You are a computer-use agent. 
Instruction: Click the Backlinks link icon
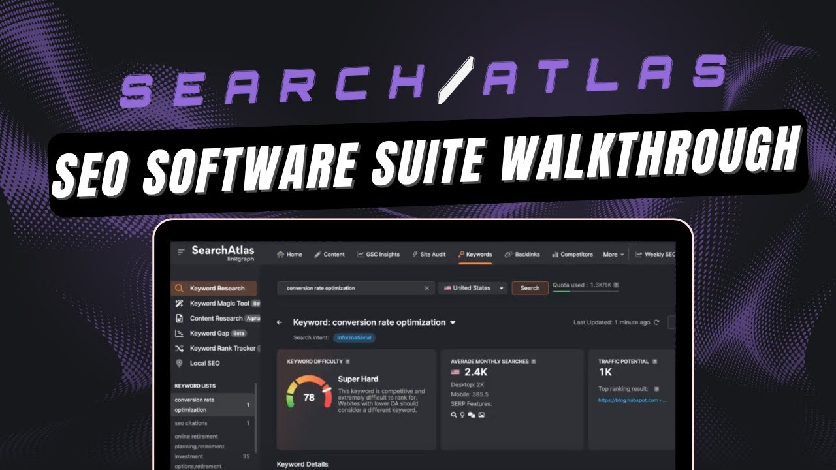point(508,254)
